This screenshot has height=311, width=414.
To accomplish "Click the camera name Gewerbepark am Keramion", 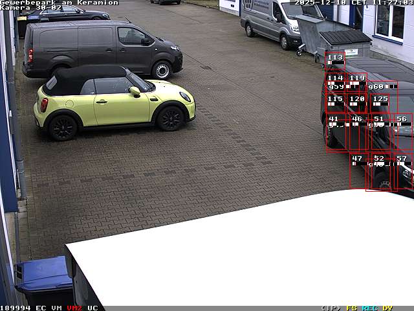I will click(x=59, y=3).
